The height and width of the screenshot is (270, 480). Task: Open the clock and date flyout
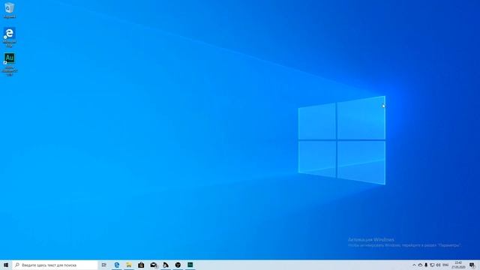click(x=458, y=265)
